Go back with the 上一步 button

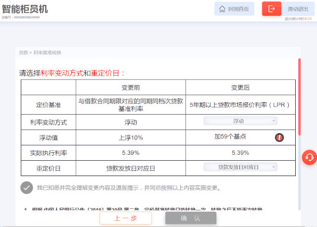pyautogui.click(x=125, y=218)
